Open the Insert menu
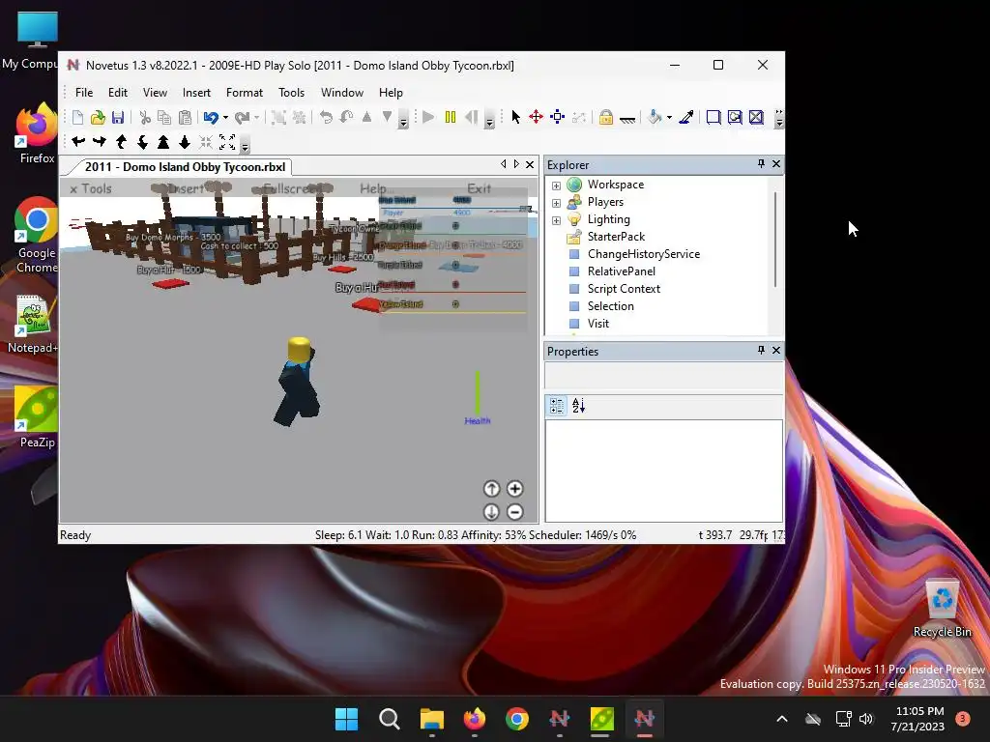The width and height of the screenshot is (990, 742). click(x=196, y=93)
